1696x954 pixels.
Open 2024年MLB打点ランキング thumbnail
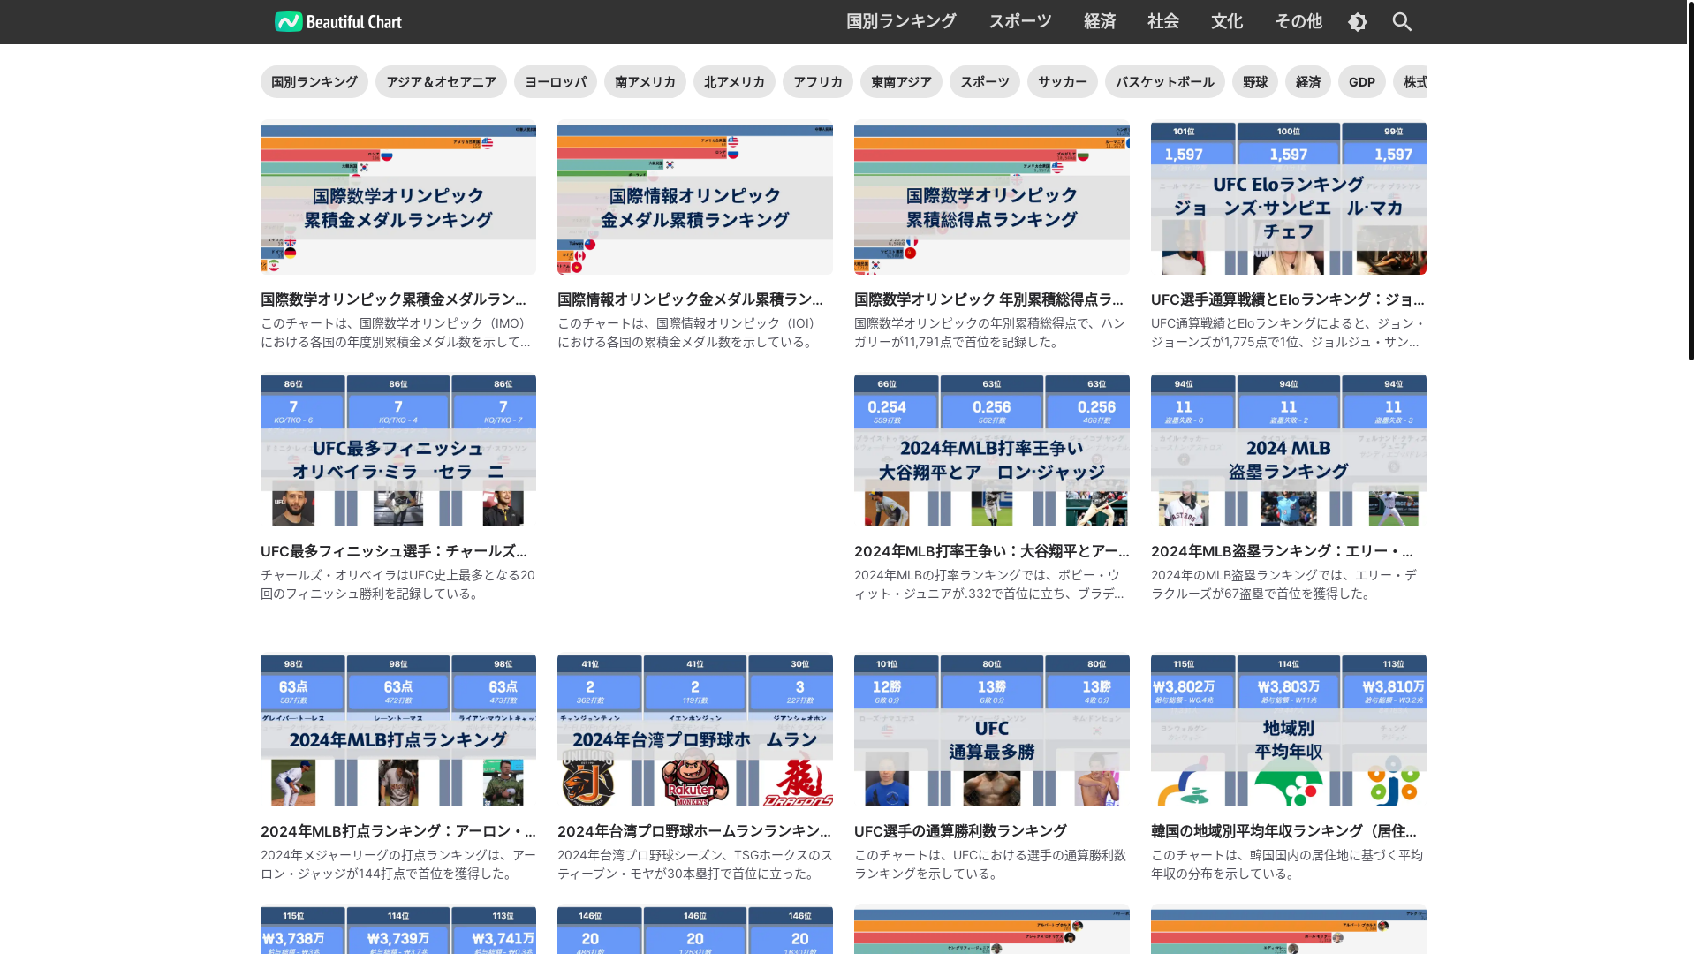[398, 731]
